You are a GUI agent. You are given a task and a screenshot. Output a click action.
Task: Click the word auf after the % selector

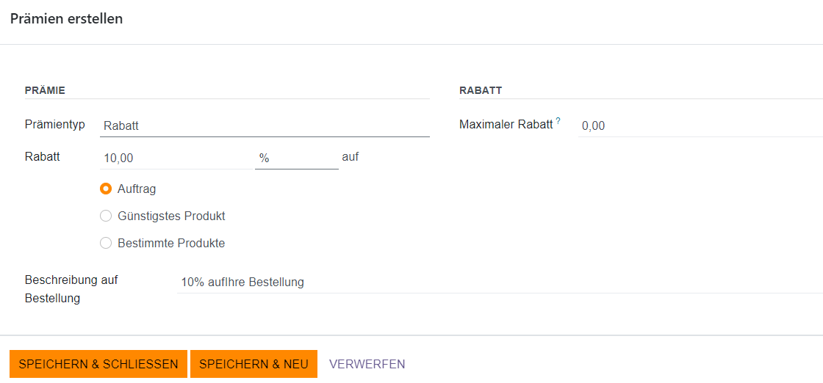click(x=351, y=156)
